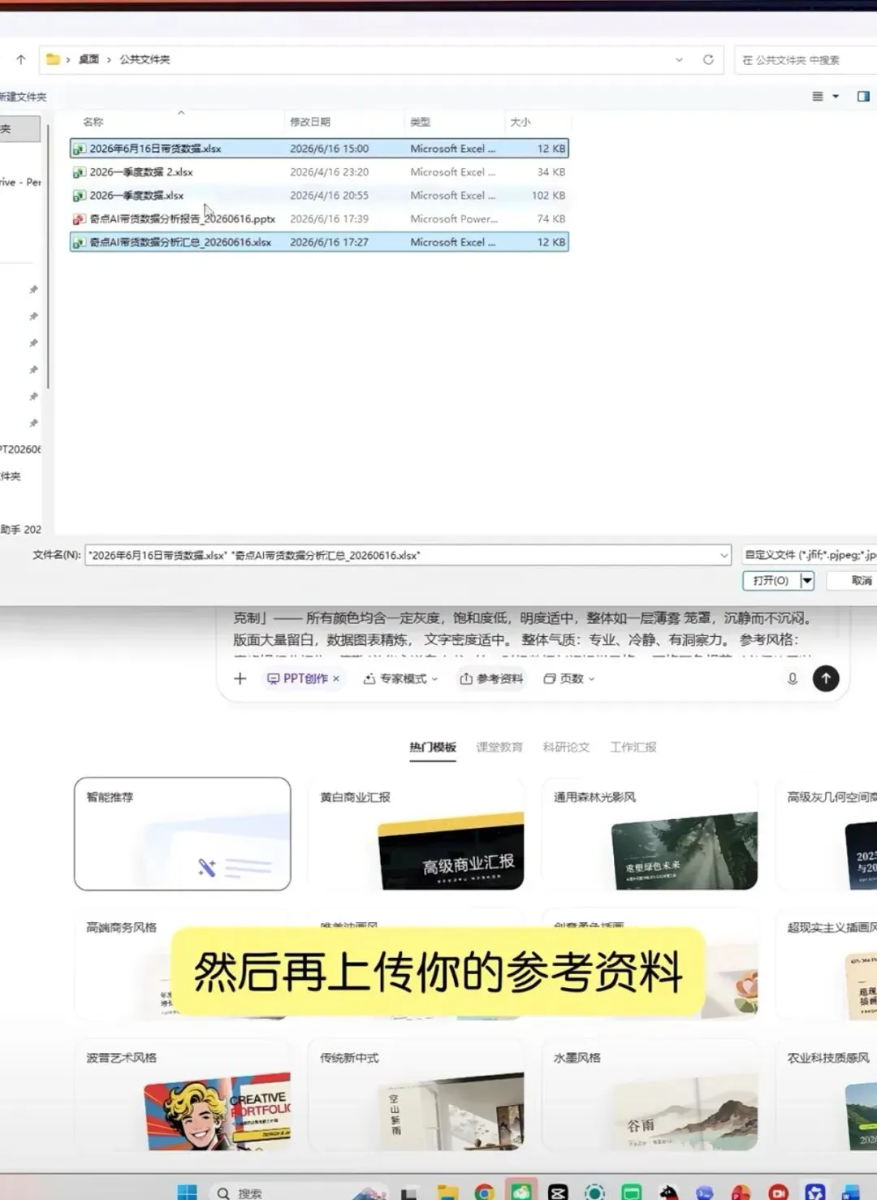877x1200 pixels.
Task: Click 参考资料 upload button
Action: [491, 678]
